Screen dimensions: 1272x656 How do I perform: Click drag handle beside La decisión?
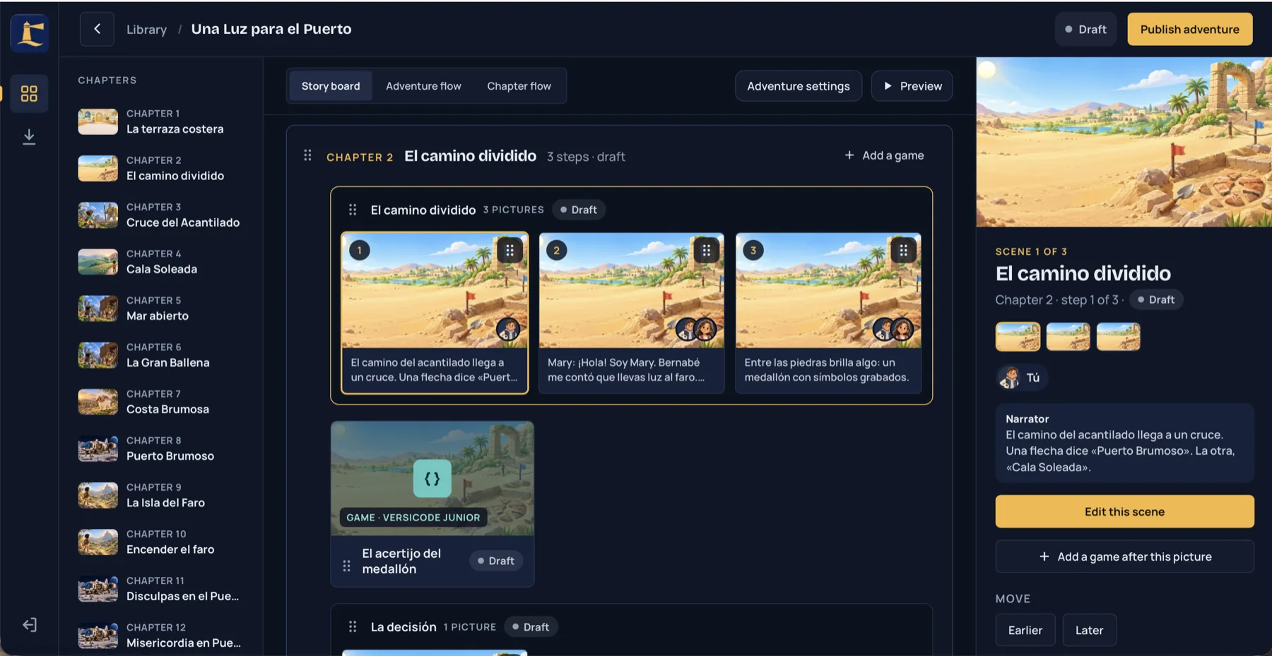pos(353,626)
